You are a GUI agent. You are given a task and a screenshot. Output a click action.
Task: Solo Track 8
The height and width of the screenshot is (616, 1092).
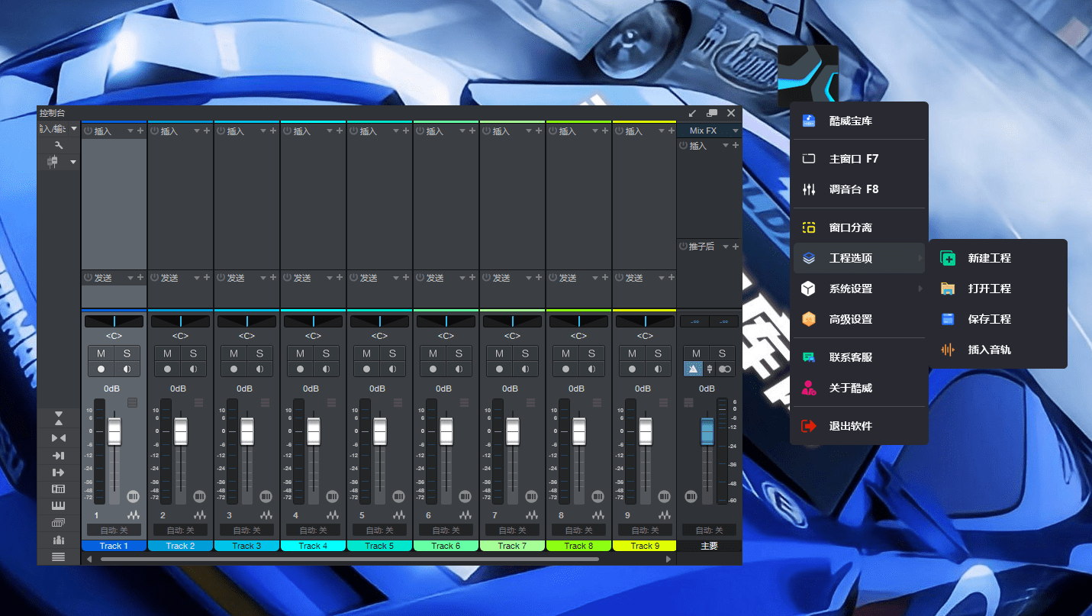point(591,353)
